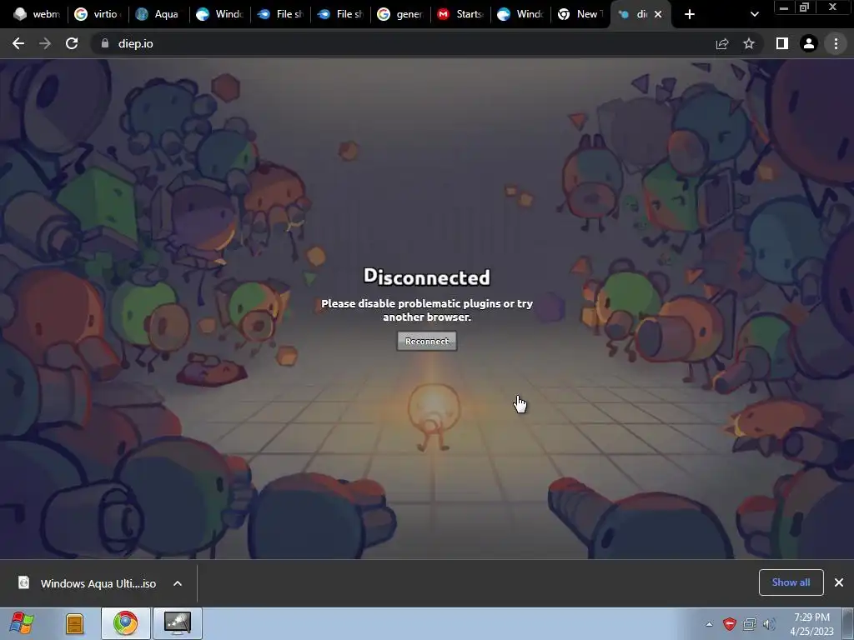Switch to the webm tab
Screen dimensions: 854x640
(x=37, y=14)
